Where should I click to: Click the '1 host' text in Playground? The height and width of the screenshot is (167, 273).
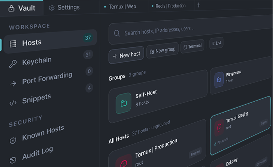229,81
